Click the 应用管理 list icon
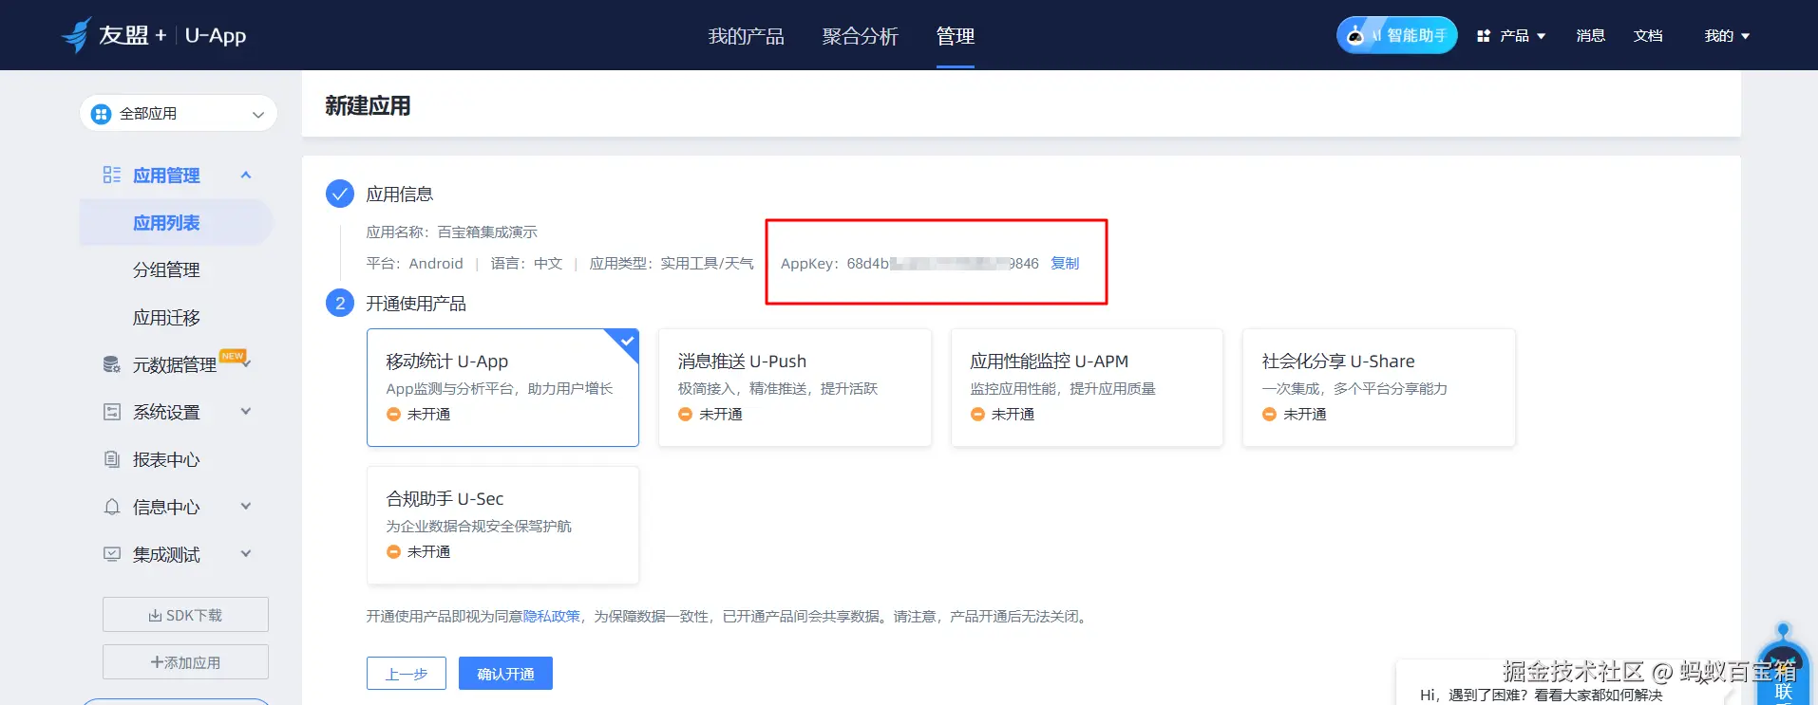 112,175
